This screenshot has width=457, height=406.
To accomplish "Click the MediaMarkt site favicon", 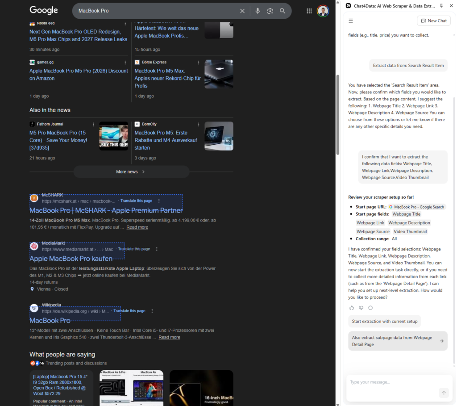I will (x=34, y=246).
